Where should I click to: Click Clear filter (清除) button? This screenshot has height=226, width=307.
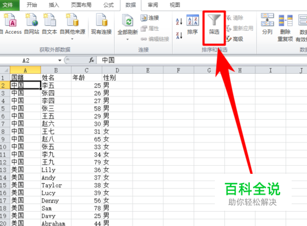(235, 18)
